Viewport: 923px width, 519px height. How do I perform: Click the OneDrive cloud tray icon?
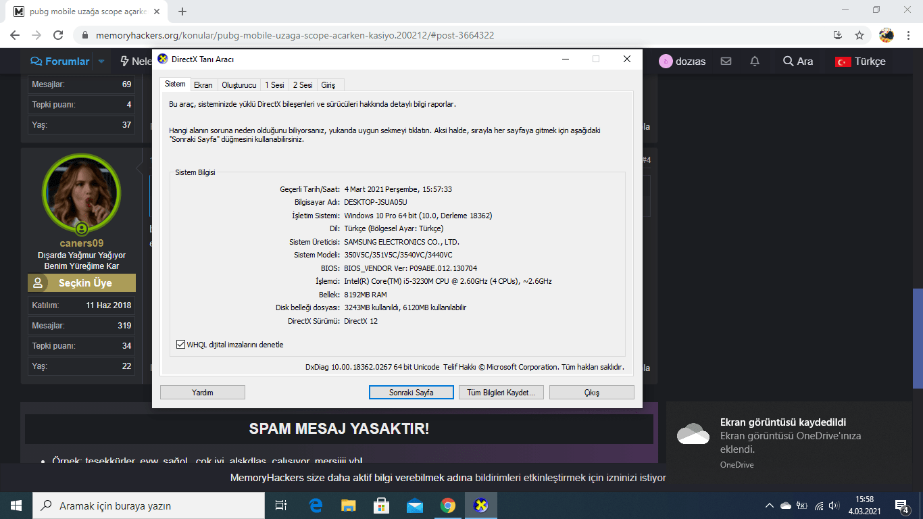[x=786, y=505]
